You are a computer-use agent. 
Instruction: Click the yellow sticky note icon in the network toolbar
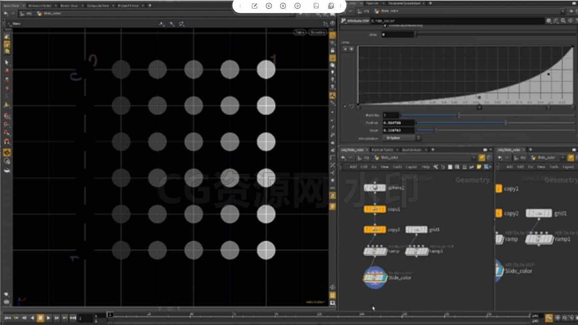pyautogui.click(x=479, y=167)
